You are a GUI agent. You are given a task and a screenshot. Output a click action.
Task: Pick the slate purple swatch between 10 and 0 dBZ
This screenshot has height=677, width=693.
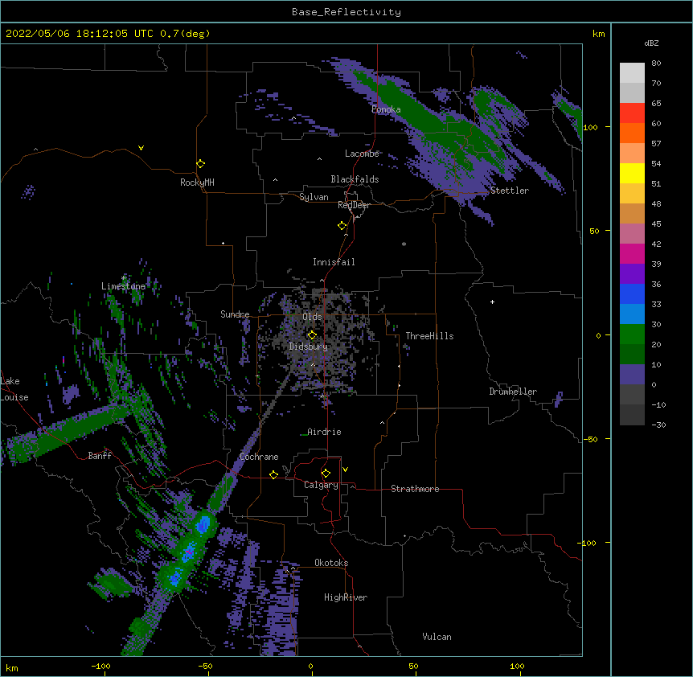(632, 375)
